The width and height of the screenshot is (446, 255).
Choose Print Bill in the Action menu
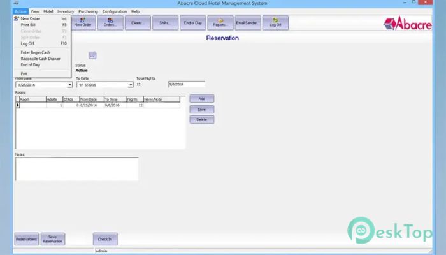pos(42,25)
